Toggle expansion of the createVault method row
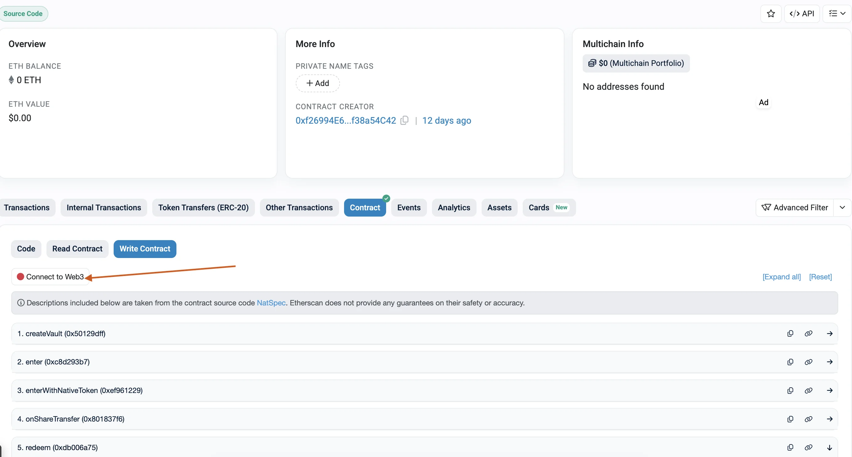 coord(830,333)
